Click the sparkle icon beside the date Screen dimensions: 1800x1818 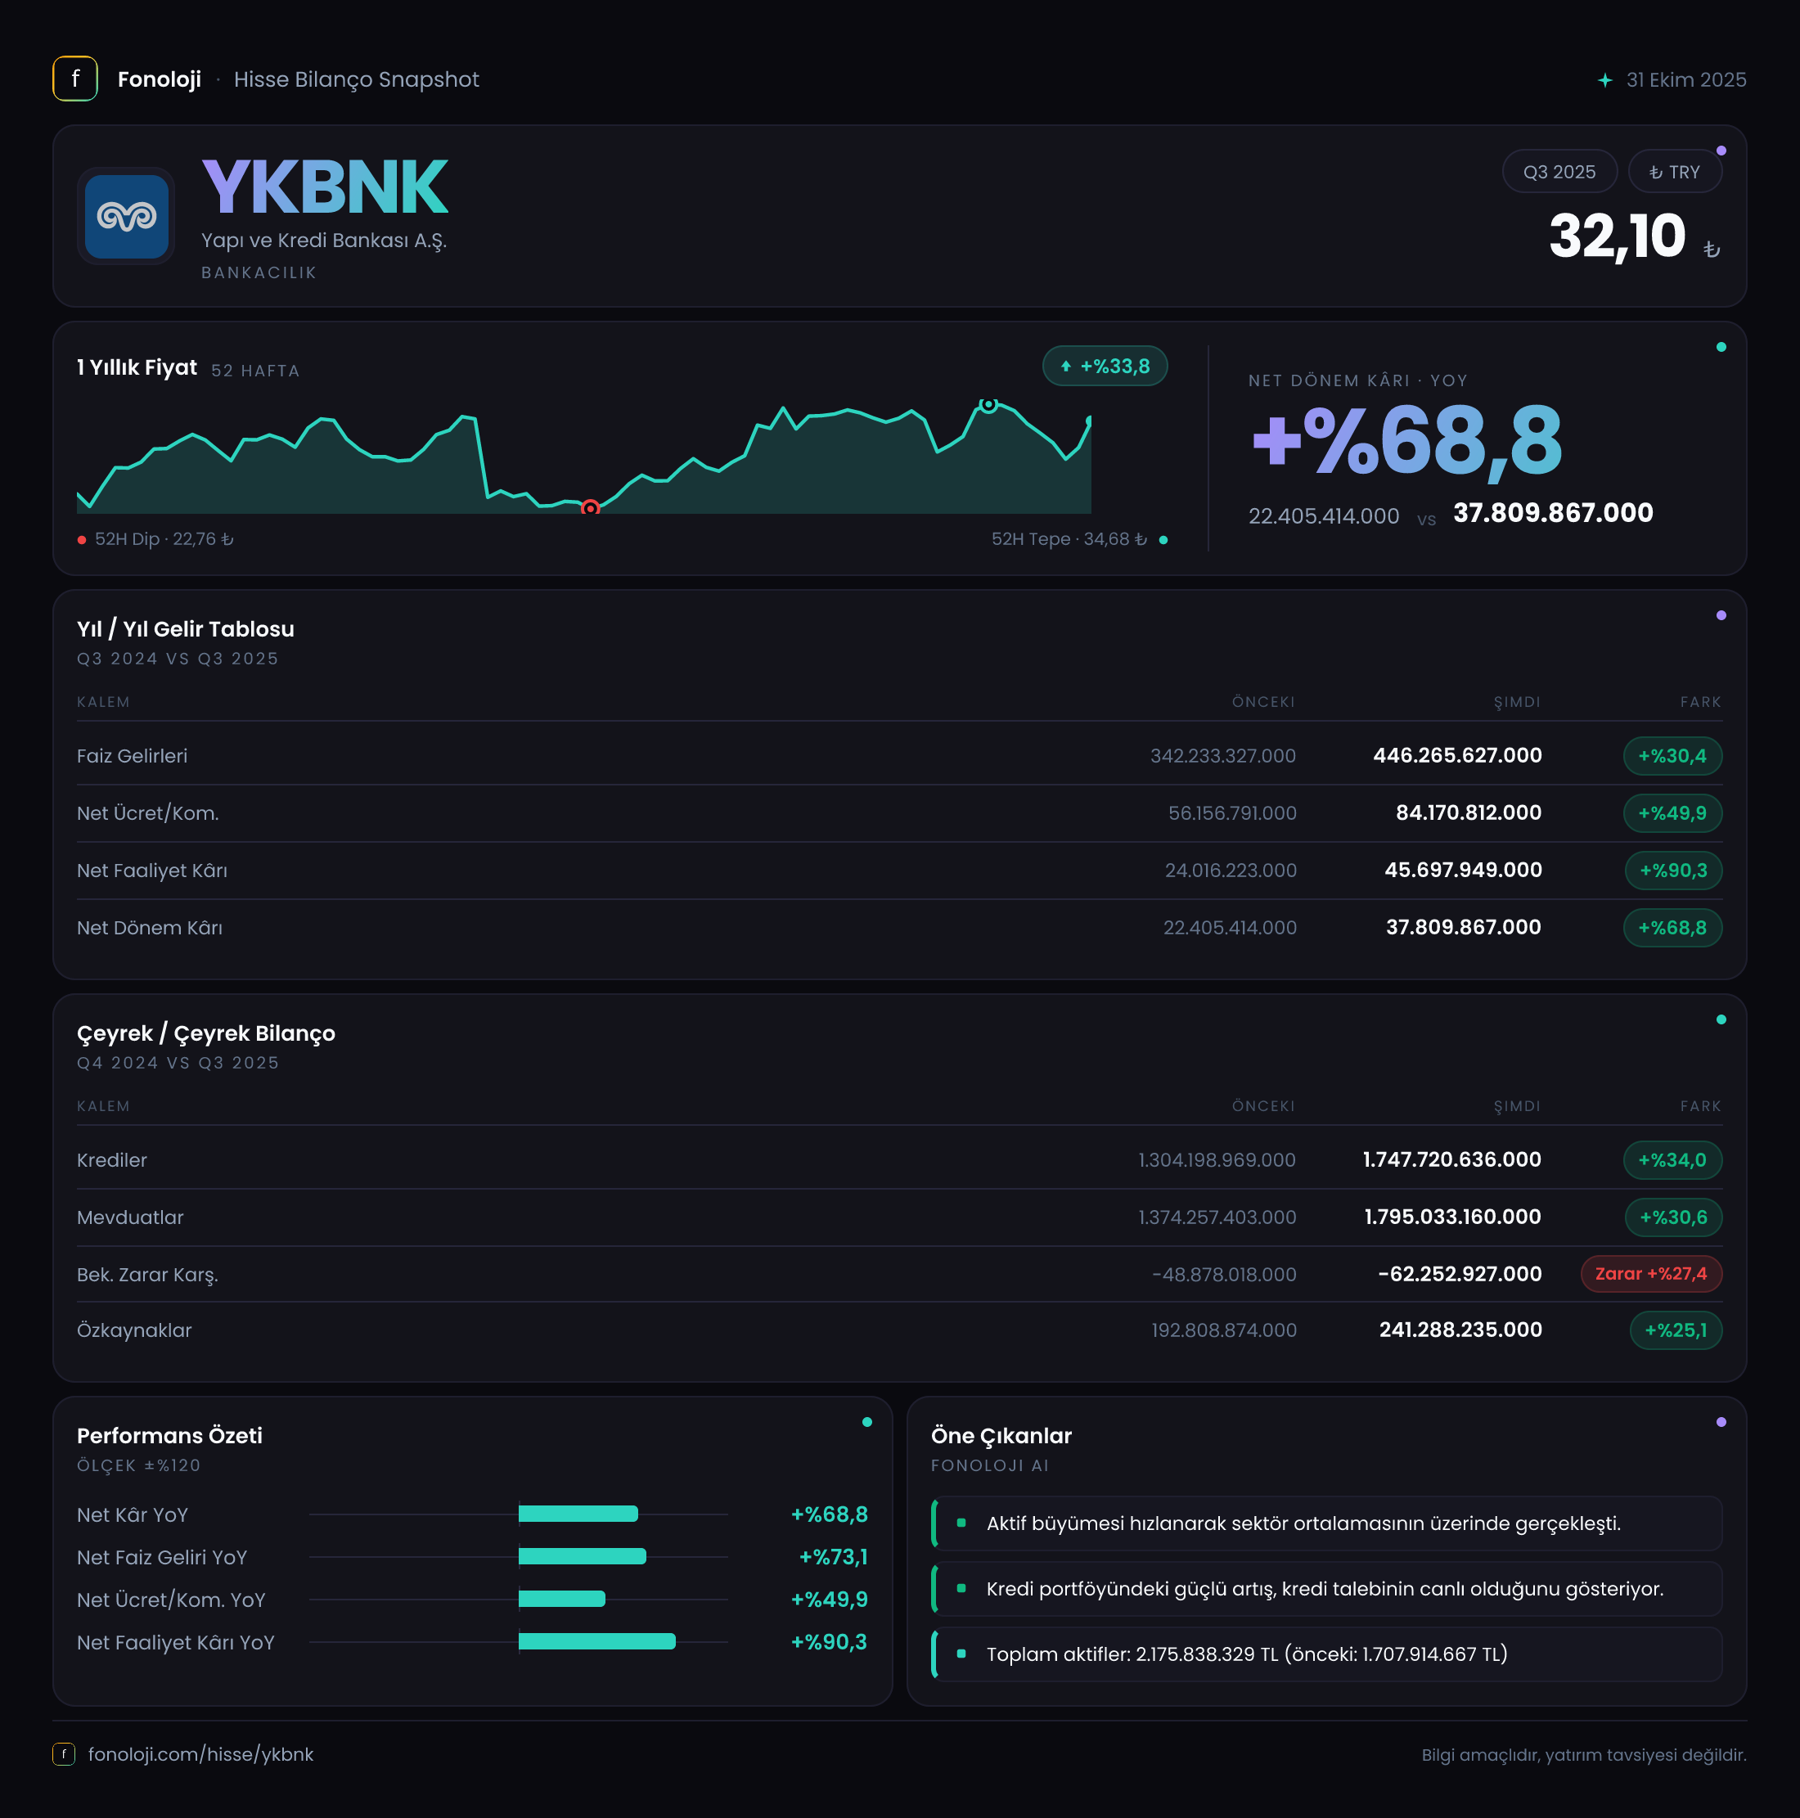(x=1605, y=80)
